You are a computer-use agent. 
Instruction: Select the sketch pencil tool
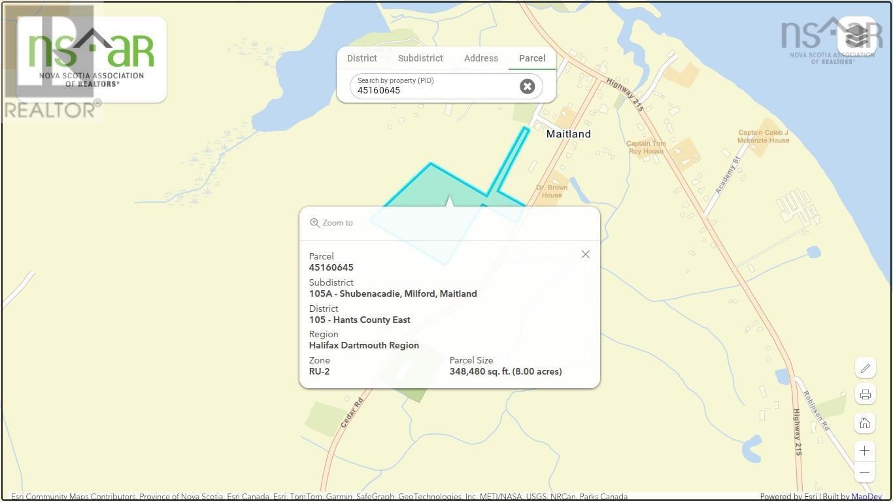865,368
